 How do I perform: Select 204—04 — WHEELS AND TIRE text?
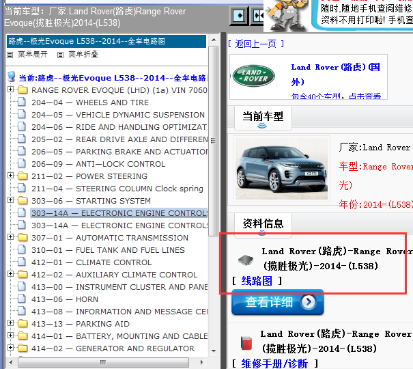coord(90,102)
